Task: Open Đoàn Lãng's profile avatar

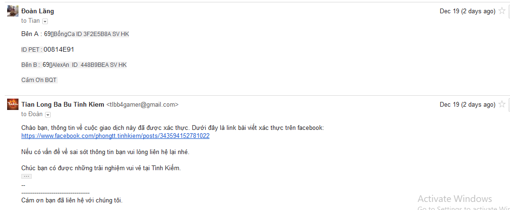Action: pyautogui.click(x=13, y=11)
